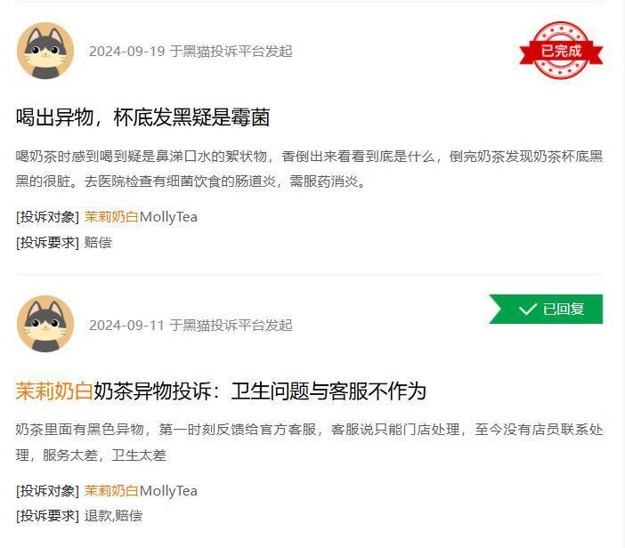
Task: Click 于黑猫投诉平台发起 text in first post
Action: [x=231, y=52]
